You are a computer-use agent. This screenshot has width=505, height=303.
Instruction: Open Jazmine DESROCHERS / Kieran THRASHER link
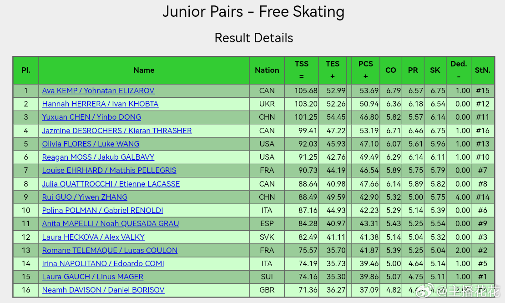[x=117, y=131]
